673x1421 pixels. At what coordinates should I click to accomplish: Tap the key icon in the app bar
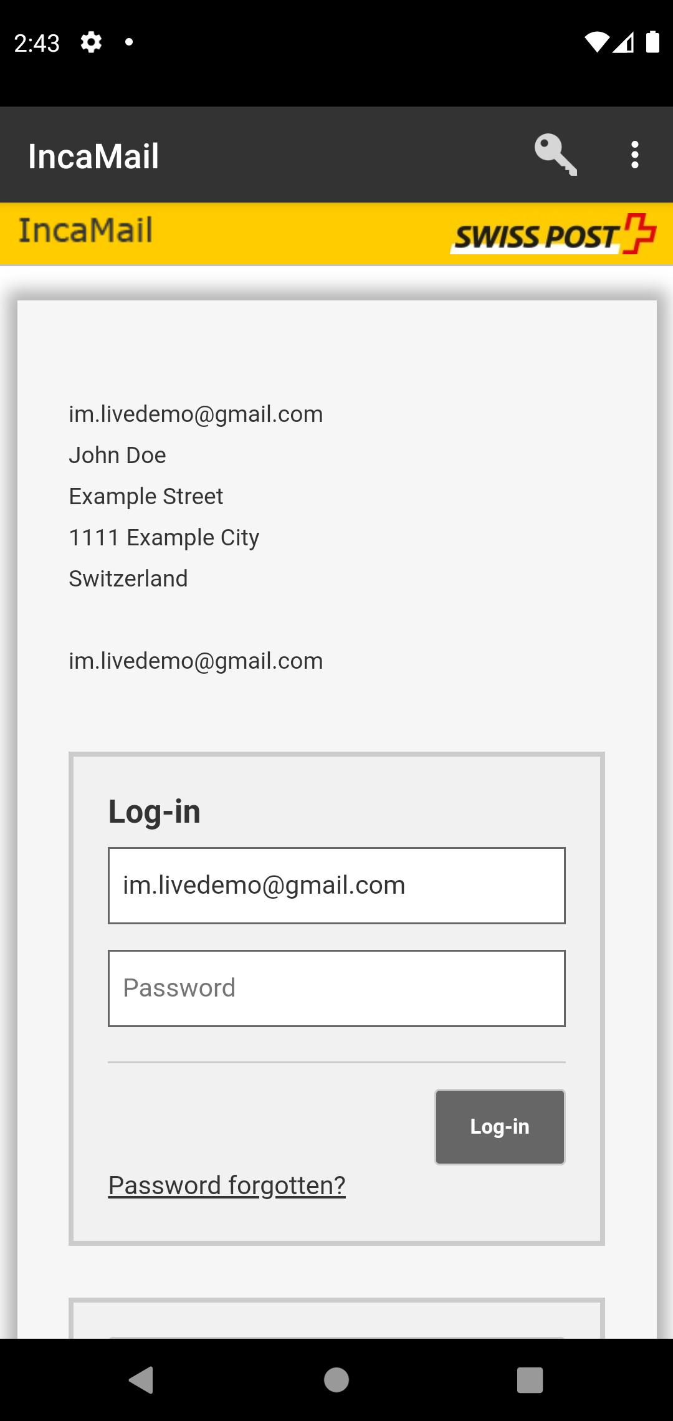[555, 155]
